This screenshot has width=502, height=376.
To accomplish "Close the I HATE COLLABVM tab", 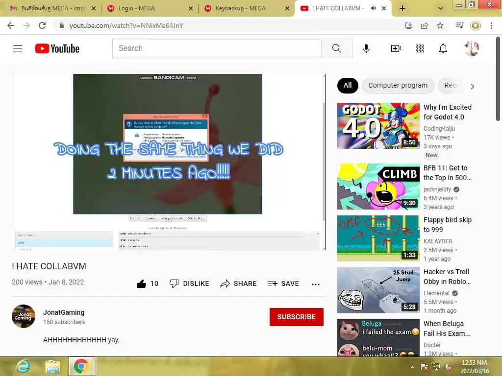I will pos(383,8).
